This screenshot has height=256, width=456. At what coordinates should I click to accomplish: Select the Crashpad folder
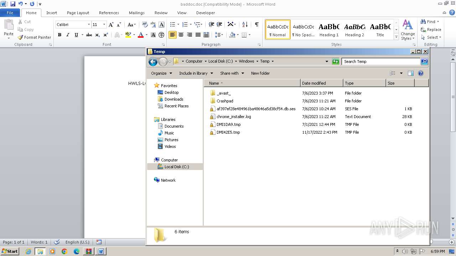click(x=225, y=101)
